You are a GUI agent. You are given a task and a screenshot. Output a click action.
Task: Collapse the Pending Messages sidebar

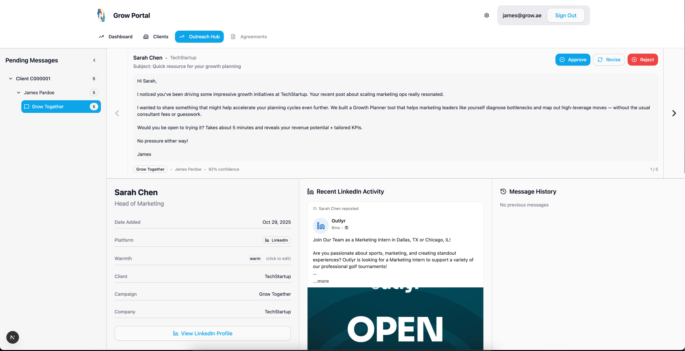pyautogui.click(x=94, y=60)
